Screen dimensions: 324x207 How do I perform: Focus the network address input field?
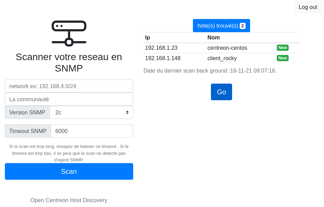(69, 86)
